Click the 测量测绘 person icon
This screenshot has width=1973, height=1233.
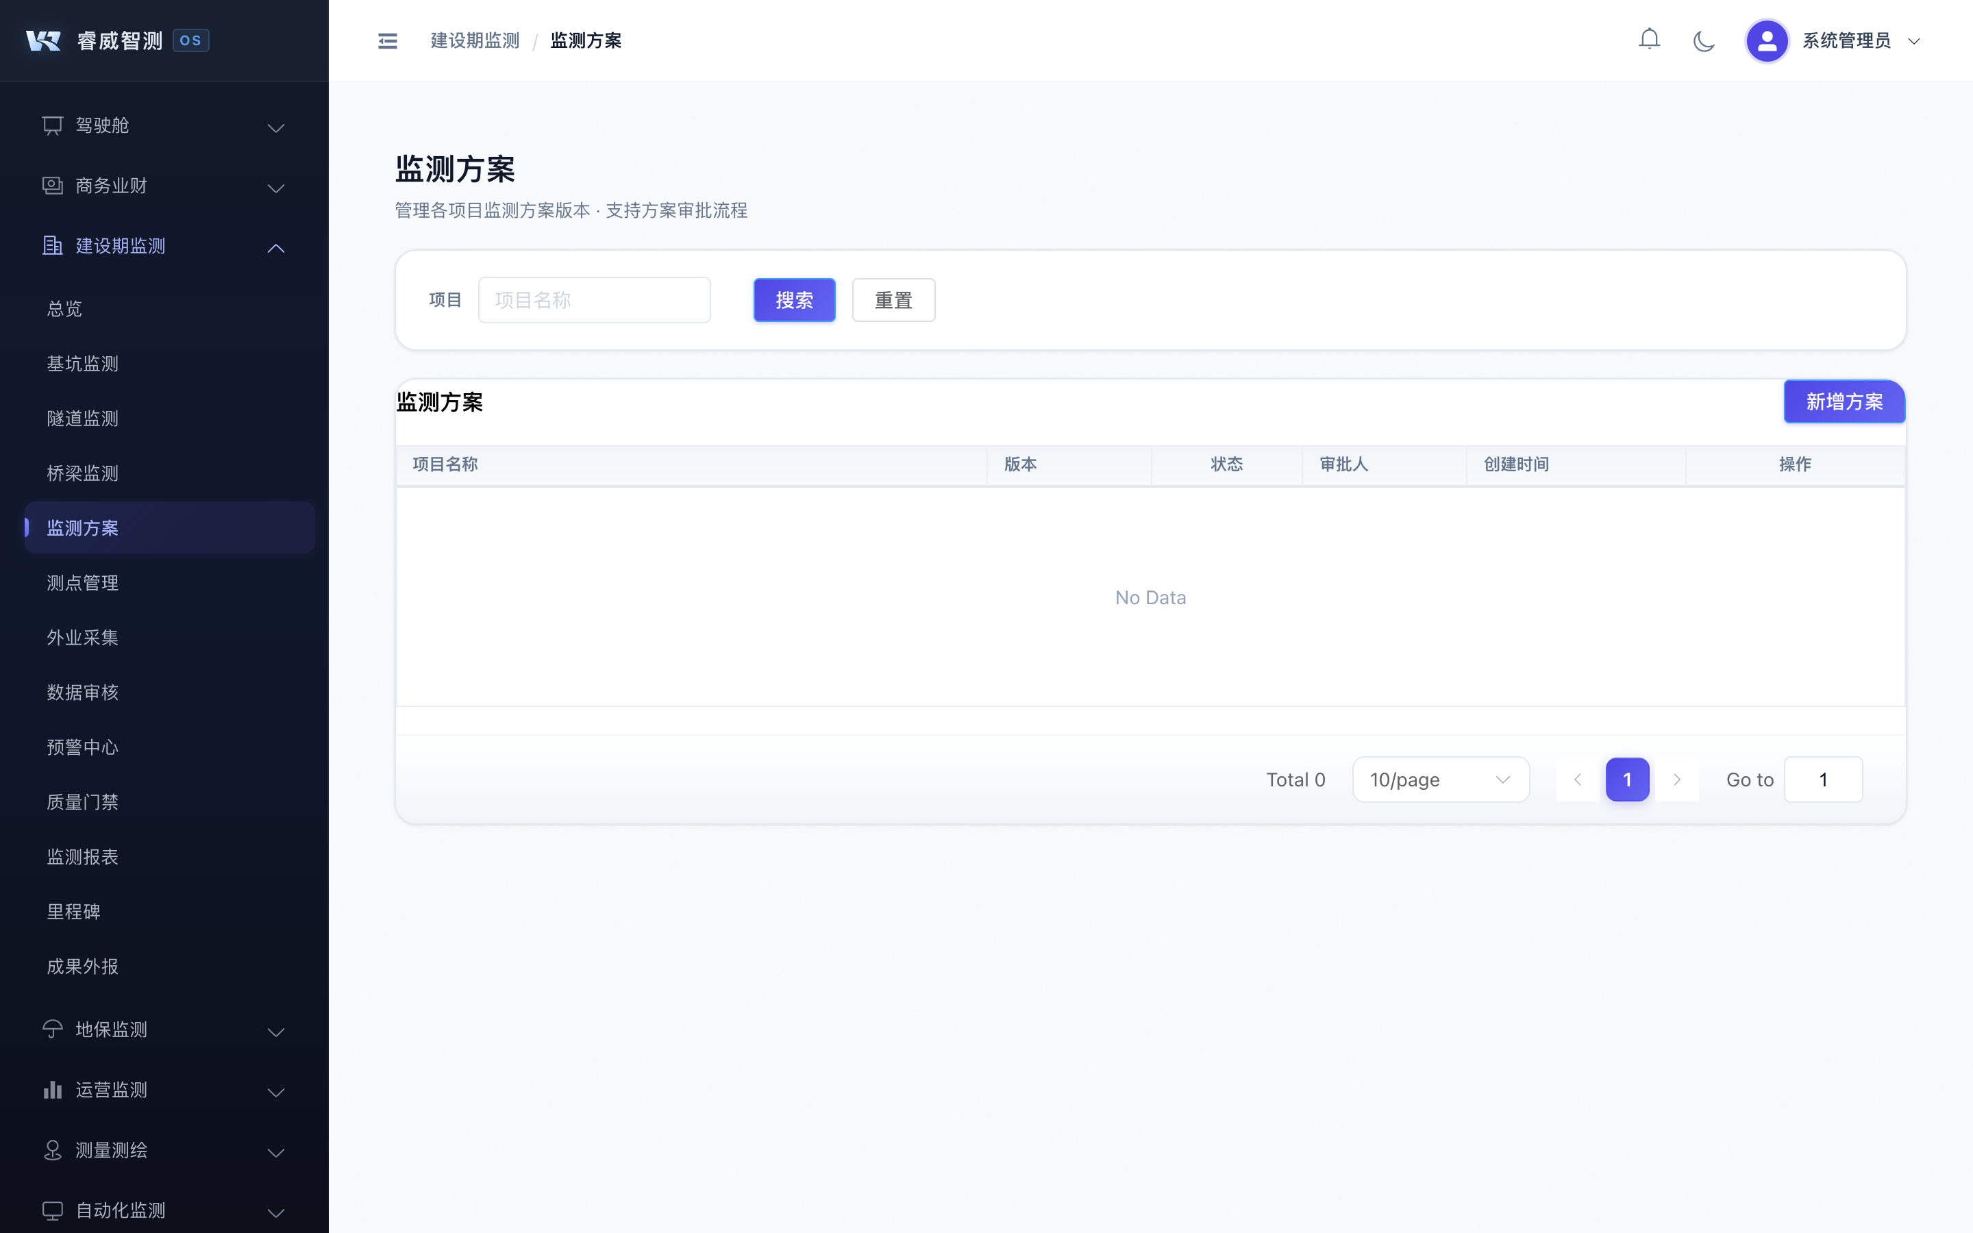click(52, 1150)
